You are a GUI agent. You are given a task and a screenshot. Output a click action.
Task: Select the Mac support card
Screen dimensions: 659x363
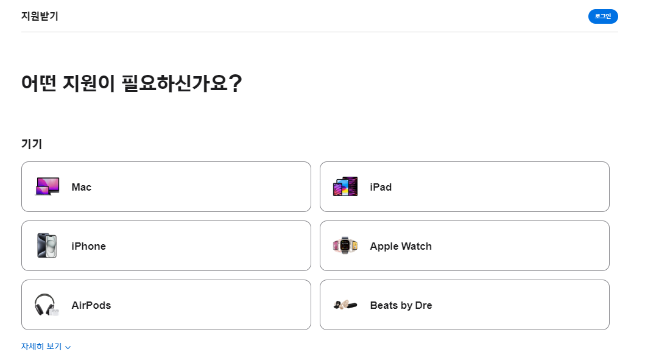point(166,186)
